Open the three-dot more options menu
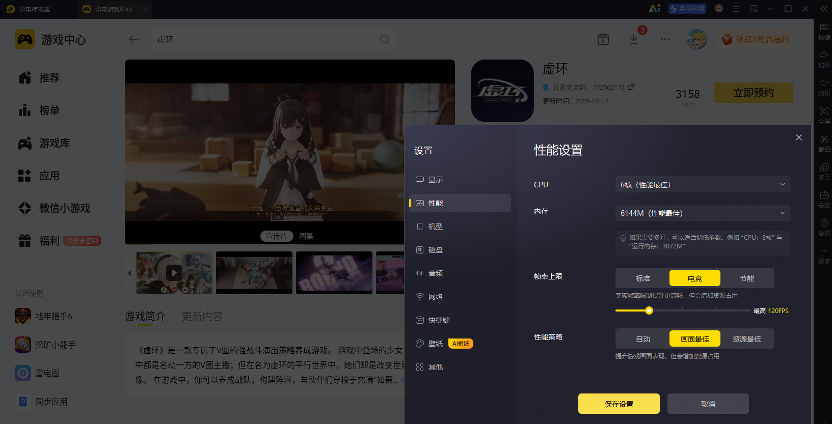832x424 pixels. [665, 39]
